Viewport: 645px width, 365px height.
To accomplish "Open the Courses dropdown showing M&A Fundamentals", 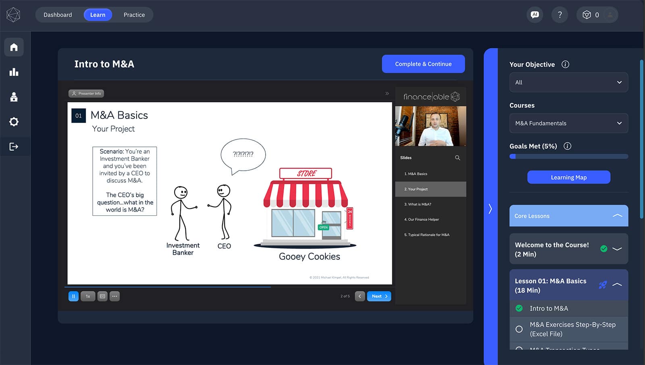I will (568, 123).
